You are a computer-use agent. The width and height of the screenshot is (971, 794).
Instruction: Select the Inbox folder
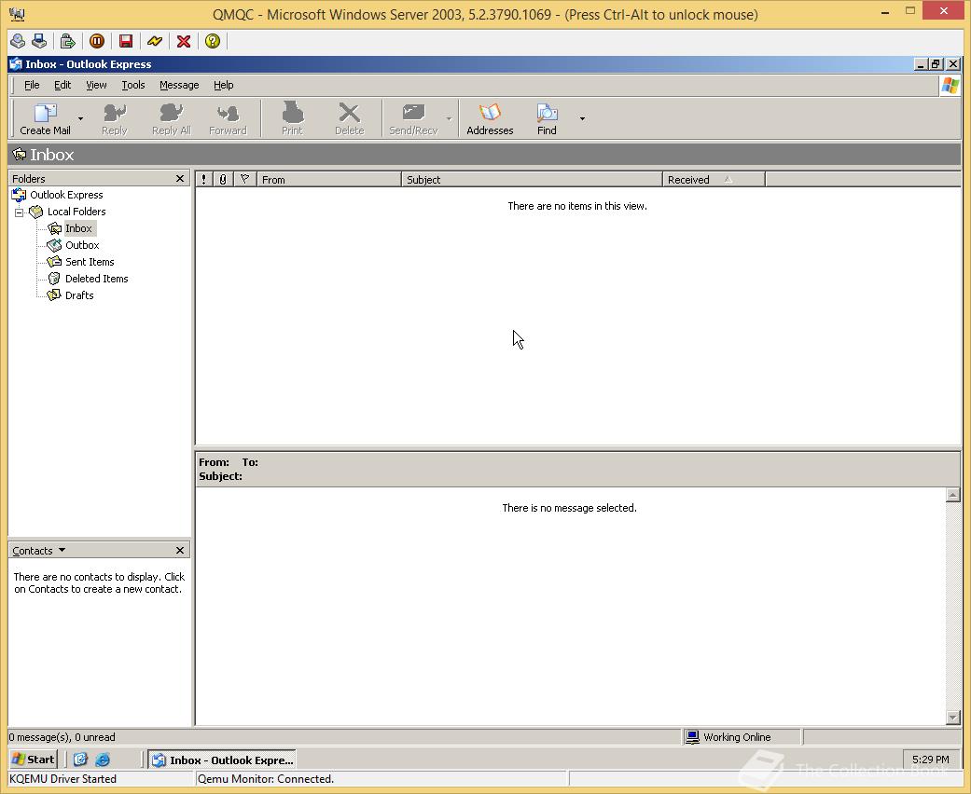[78, 228]
